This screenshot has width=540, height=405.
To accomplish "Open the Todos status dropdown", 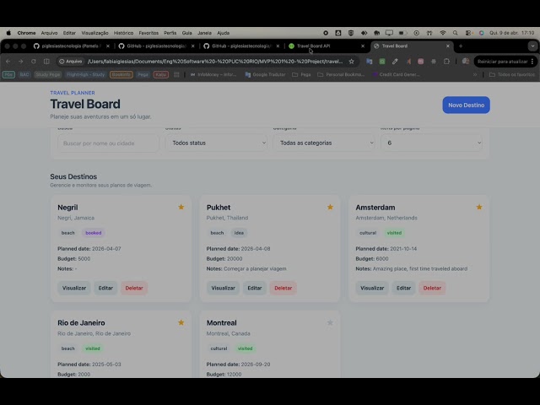I will (x=217, y=143).
